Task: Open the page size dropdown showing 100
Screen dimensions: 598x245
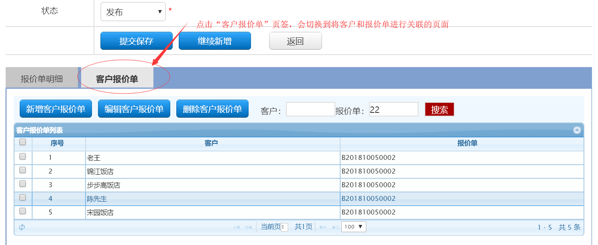Action: (353, 227)
